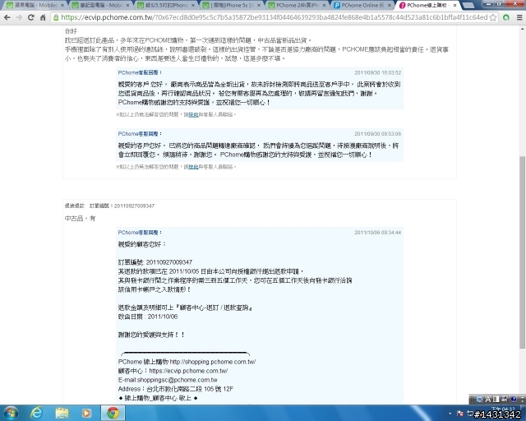Close the 蘋果電腦 - Mobile01 tab
This screenshot has height=421, width=526.
point(62,6)
